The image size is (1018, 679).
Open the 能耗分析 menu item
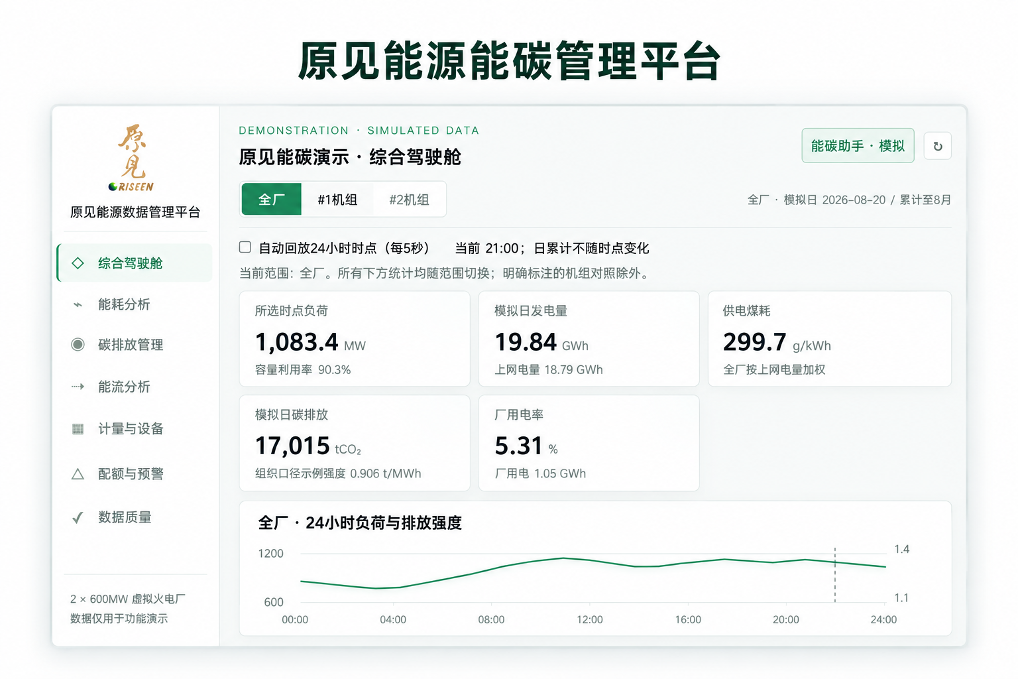pos(135,304)
